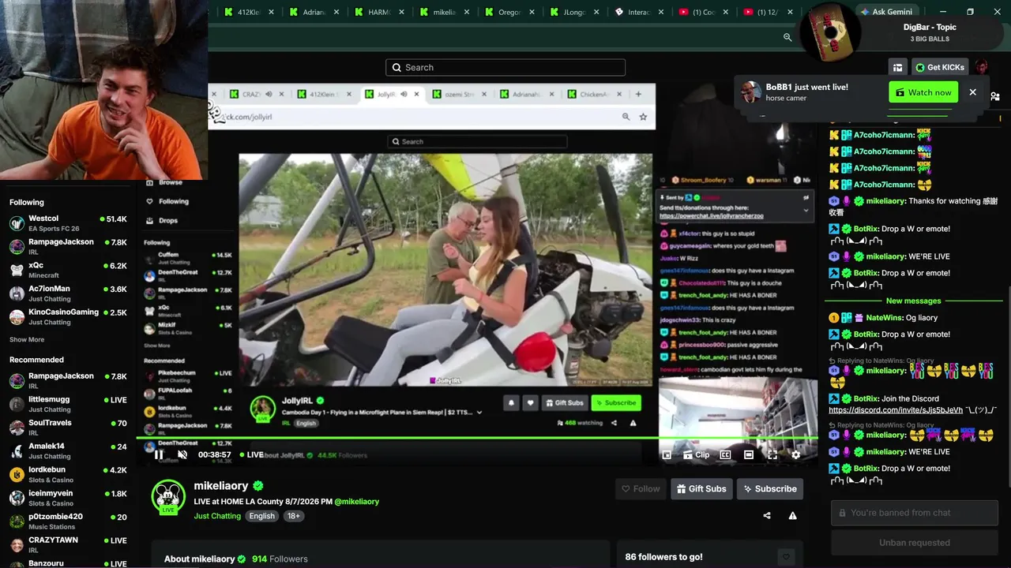Screen dimensions: 1011x568
Task: Click the Unban requested button
Action: pyautogui.click(x=915, y=543)
